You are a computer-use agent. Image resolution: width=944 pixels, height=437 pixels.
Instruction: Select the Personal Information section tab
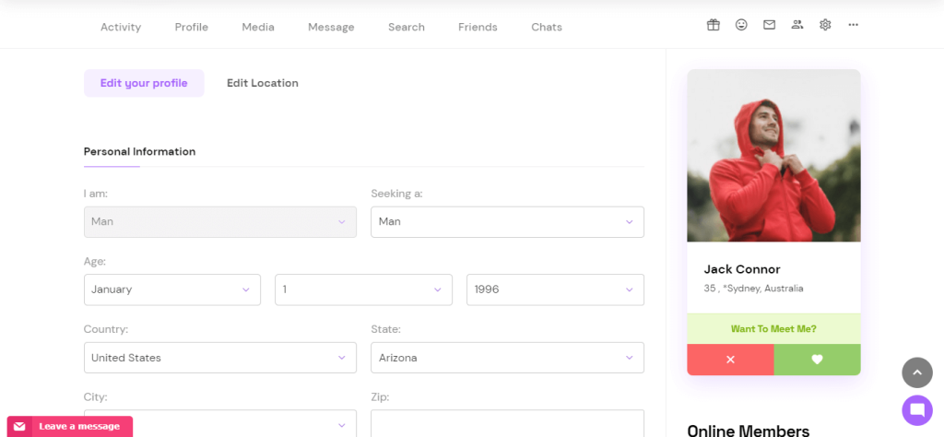140,152
